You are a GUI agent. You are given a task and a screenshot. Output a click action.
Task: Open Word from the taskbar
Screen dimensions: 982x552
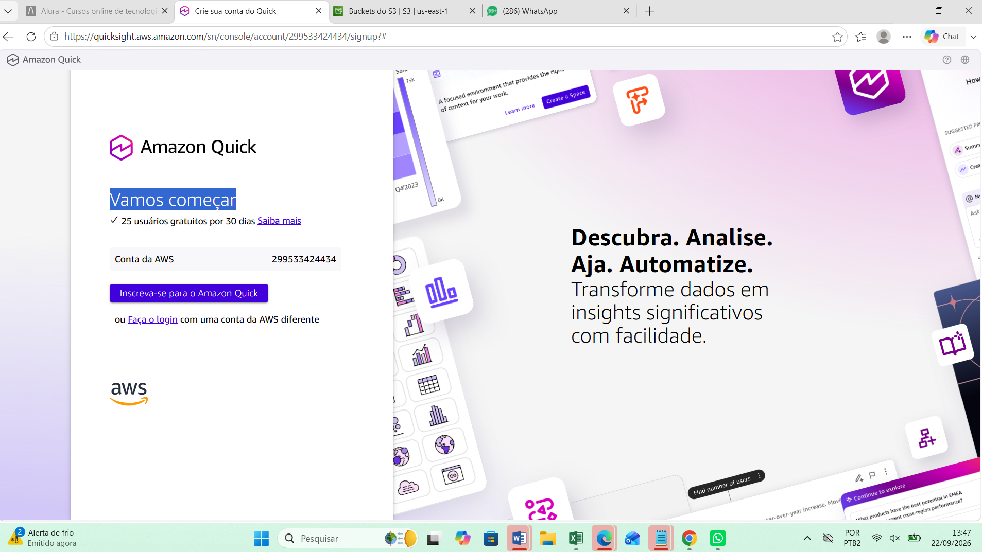click(519, 539)
